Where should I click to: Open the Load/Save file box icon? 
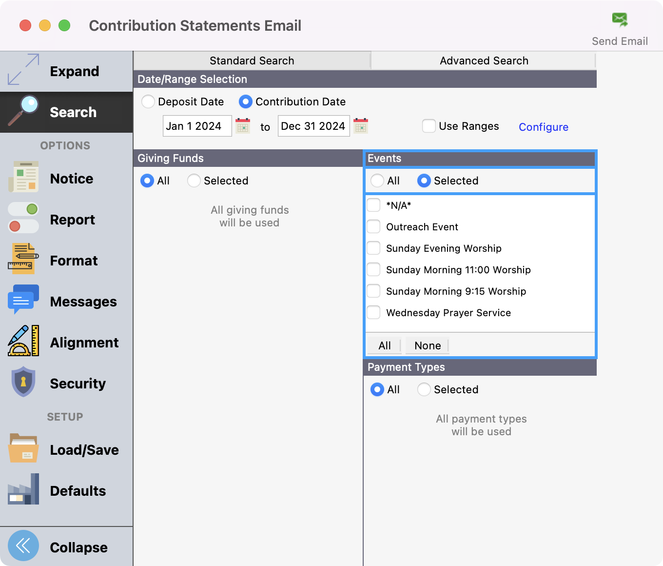coord(23,448)
